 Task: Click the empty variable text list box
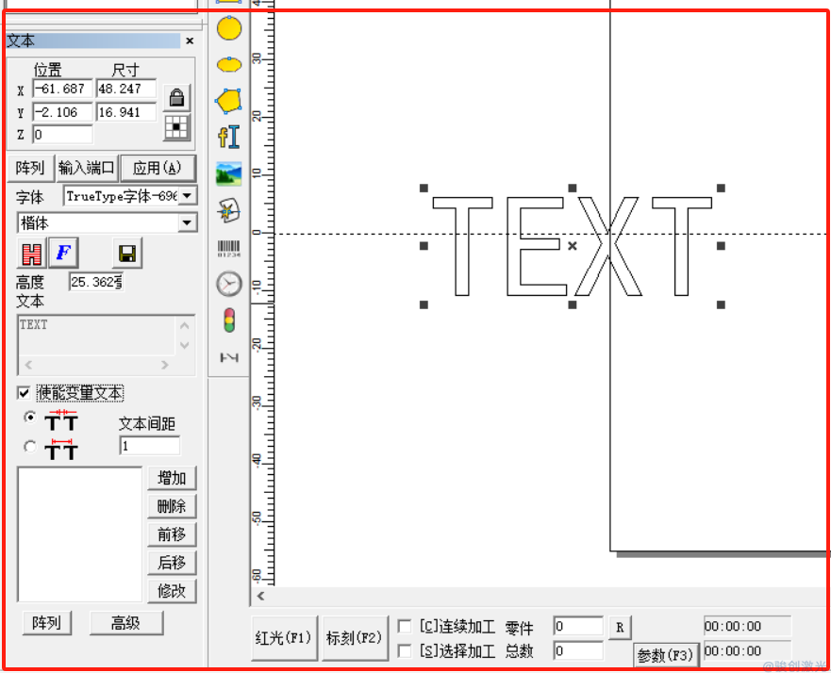tap(80, 534)
